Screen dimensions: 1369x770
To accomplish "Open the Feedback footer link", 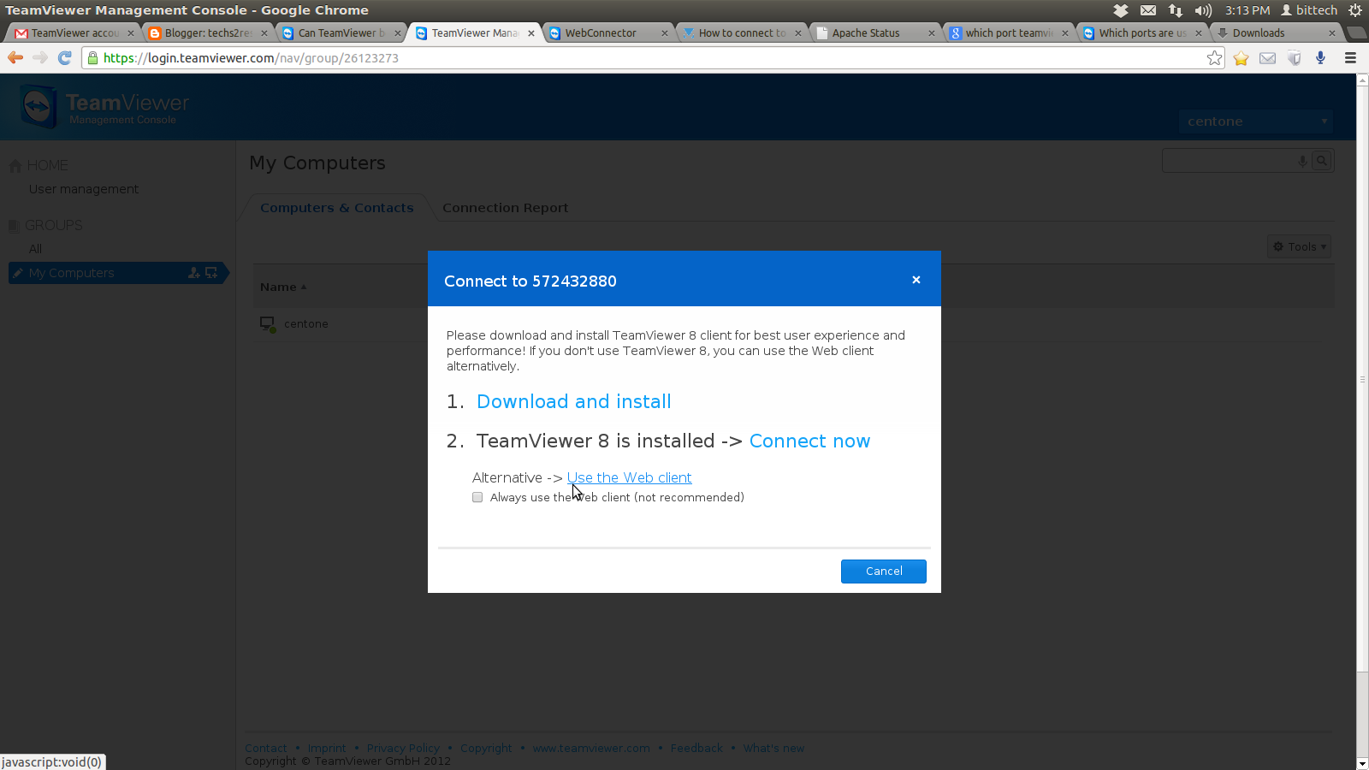I will click(696, 748).
